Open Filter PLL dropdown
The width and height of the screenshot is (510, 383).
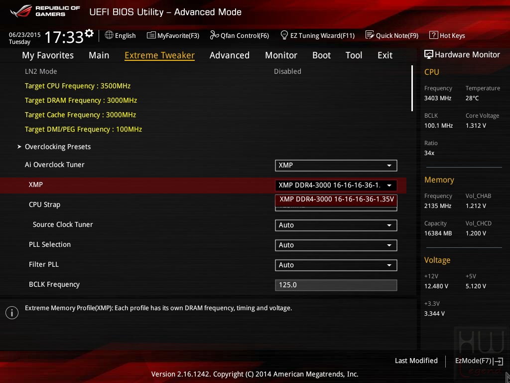336,265
